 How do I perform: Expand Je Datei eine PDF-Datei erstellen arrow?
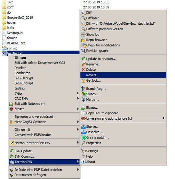[x=78, y=170]
